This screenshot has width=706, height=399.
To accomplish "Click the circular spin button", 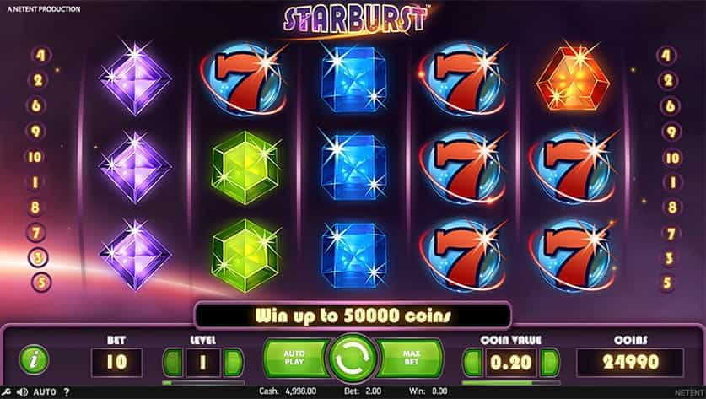I will [x=353, y=358].
